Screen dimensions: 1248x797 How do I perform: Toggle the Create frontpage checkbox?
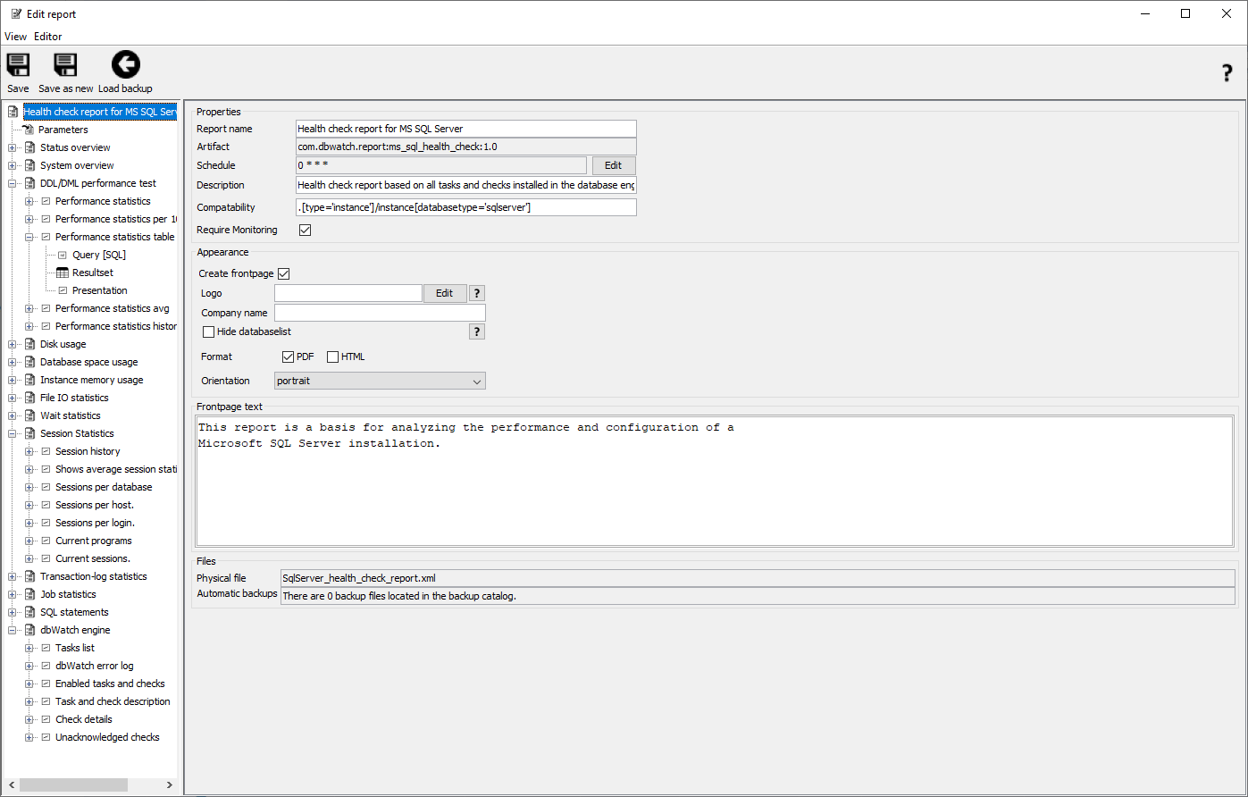coord(284,273)
